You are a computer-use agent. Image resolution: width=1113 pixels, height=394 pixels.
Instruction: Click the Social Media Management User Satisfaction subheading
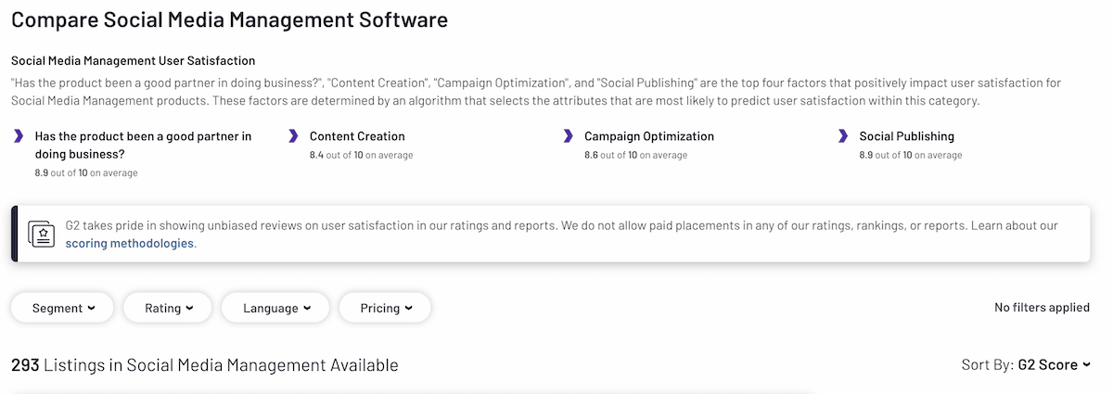click(133, 60)
